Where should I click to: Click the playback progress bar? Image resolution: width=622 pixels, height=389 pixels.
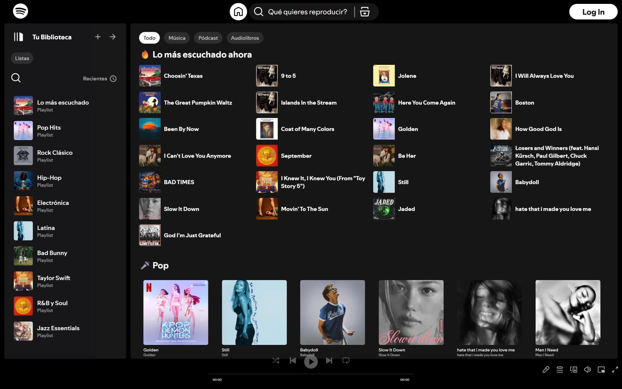[x=311, y=374]
